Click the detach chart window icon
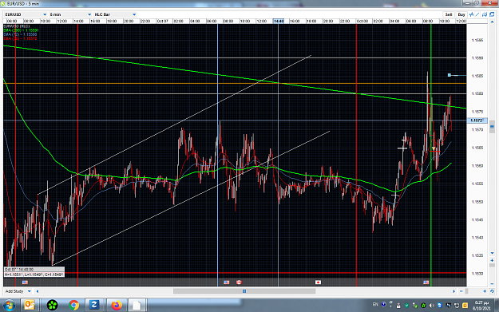499x312 pixels. pyautogui.click(x=492, y=14)
